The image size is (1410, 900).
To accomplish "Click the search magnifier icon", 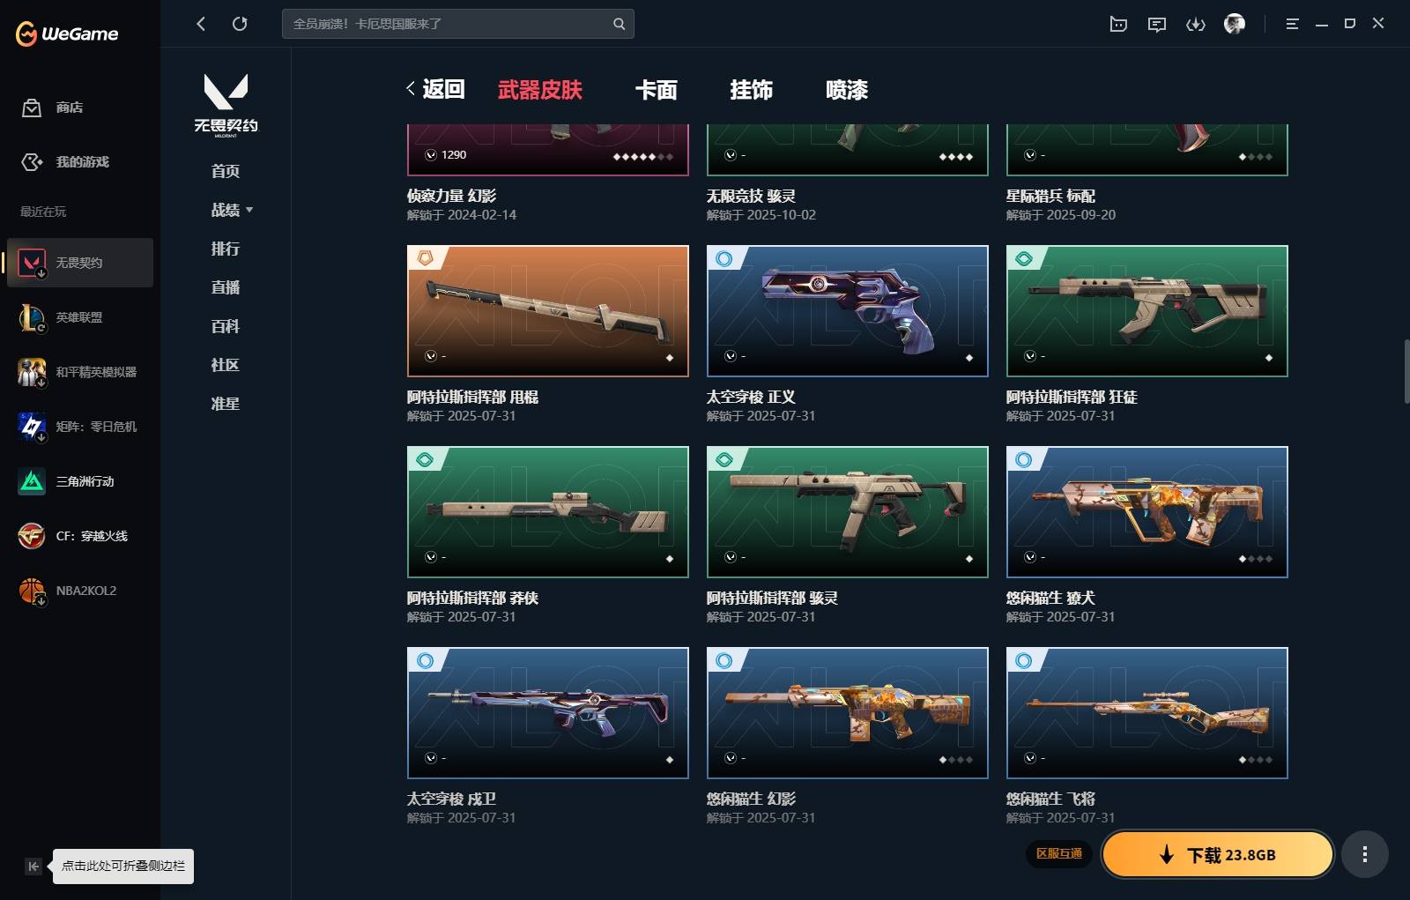I will tap(619, 24).
